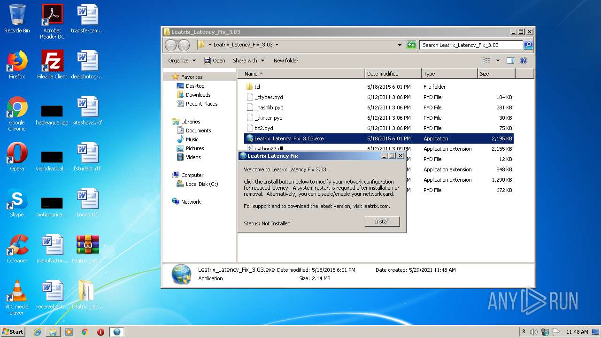Click the search magnifier icon
This screenshot has height=338, width=601.
click(528, 45)
